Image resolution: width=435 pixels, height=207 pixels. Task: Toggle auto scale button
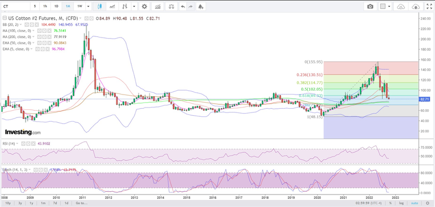(x=415, y=203)
